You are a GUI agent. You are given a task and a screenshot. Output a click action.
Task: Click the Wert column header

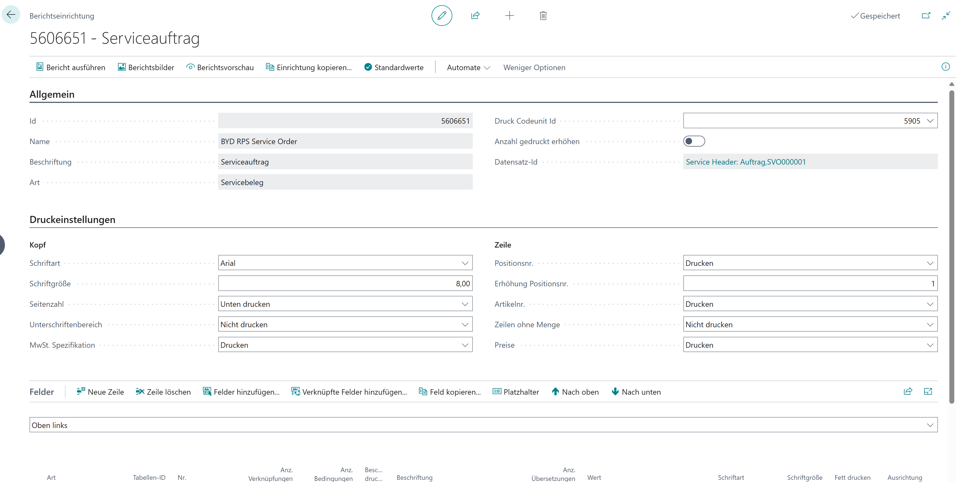tap(594, 477)
